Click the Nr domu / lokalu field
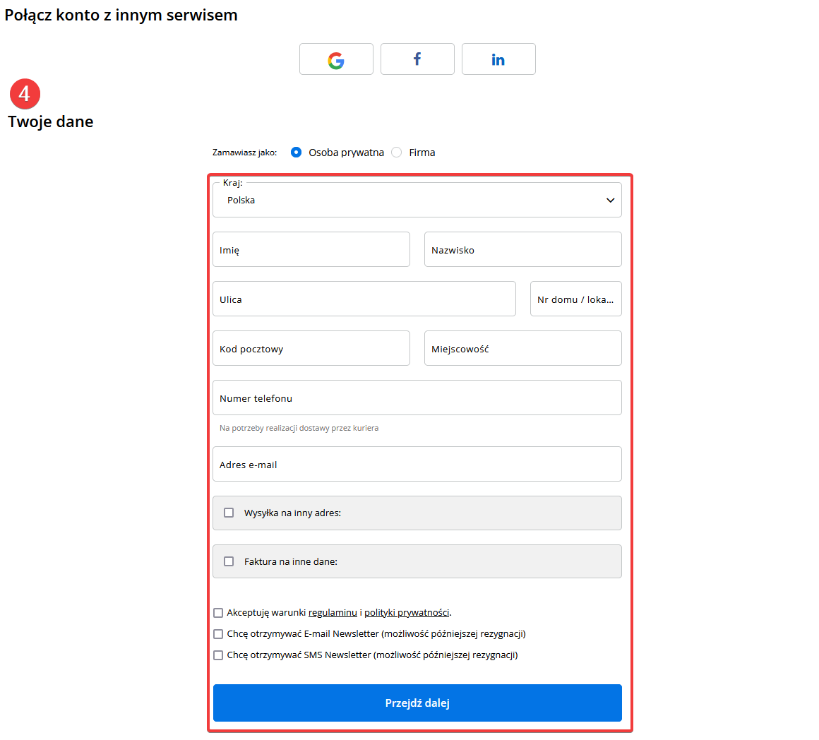 pos(575,299)
